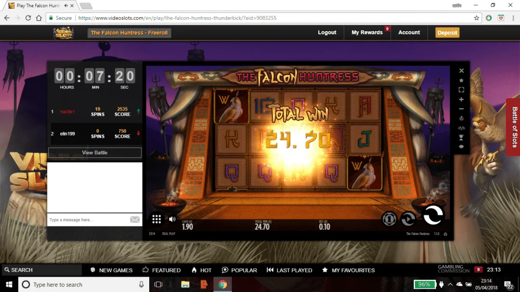Add game to favourites star icon
This screenshot has width=520, height=292.
461,80
